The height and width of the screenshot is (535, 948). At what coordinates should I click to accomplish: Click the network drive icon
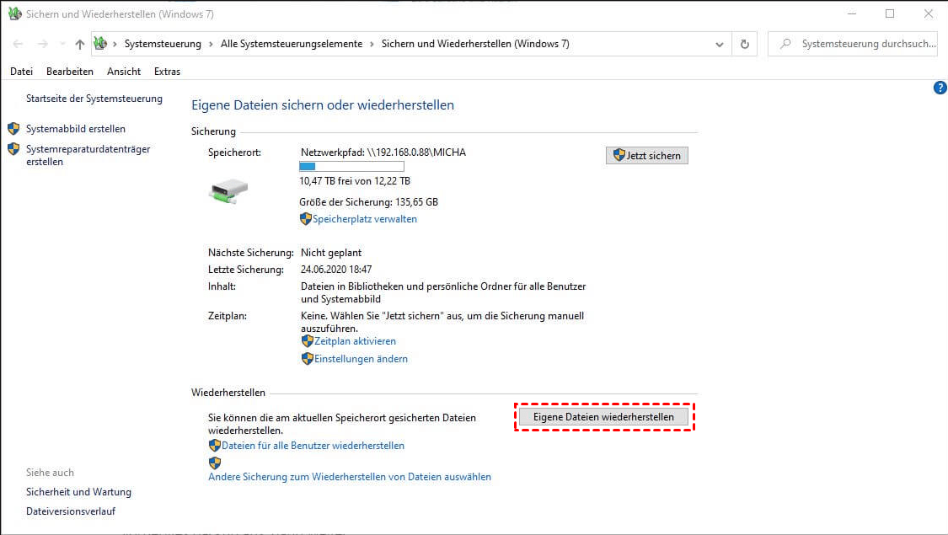click(x=228, y=190)
